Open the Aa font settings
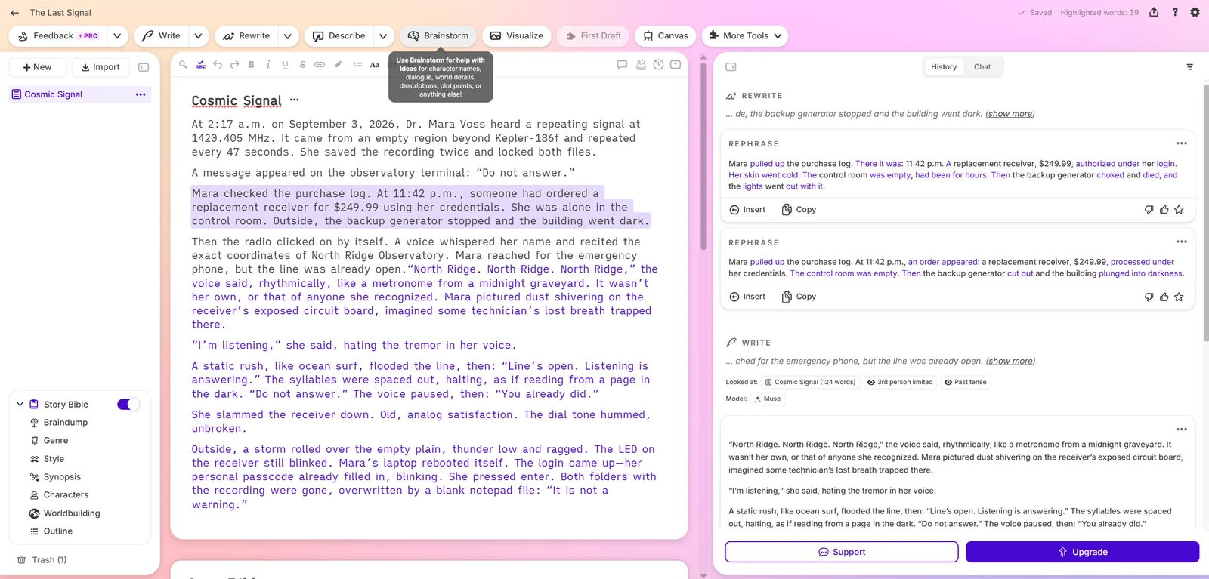 click(x=375, y=65)
